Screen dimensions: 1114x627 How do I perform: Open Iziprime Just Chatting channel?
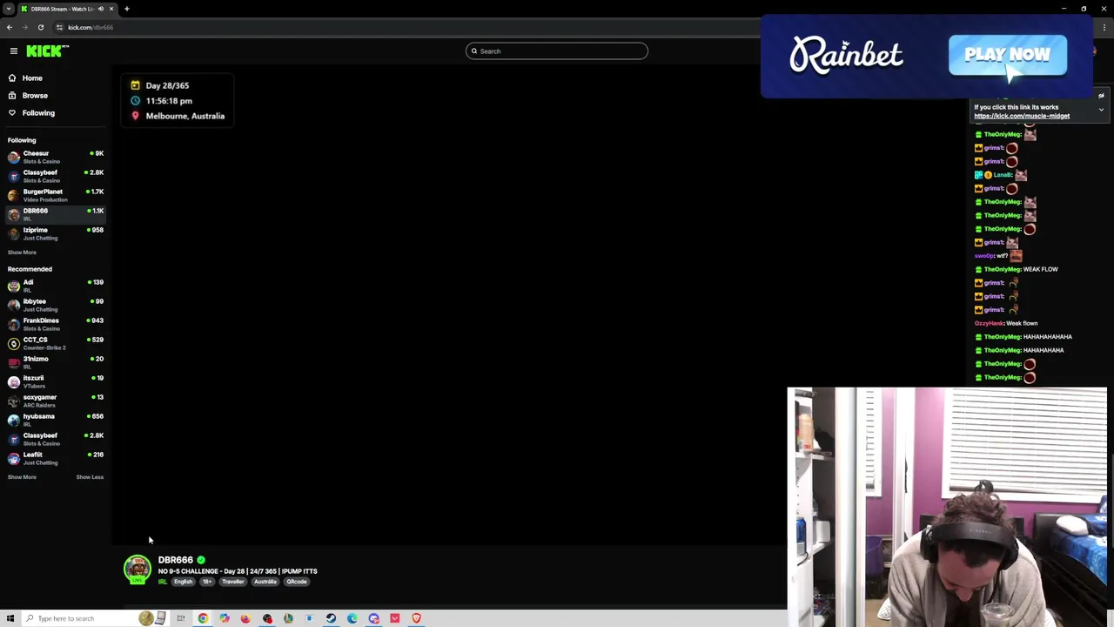56,233
